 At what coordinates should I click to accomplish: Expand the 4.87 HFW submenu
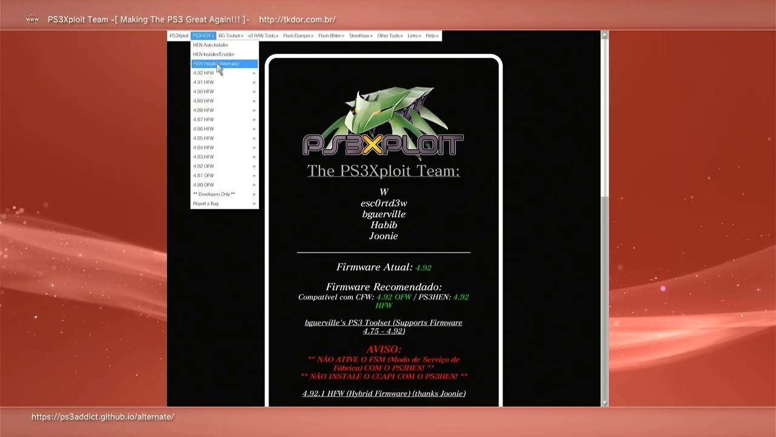[224, 120]
